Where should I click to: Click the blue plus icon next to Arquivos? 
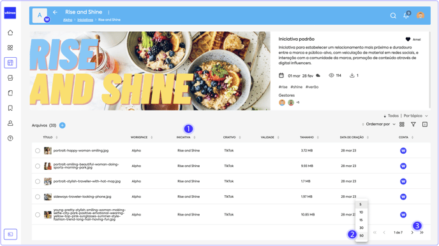pyautogui.click(x=62, y=125)
